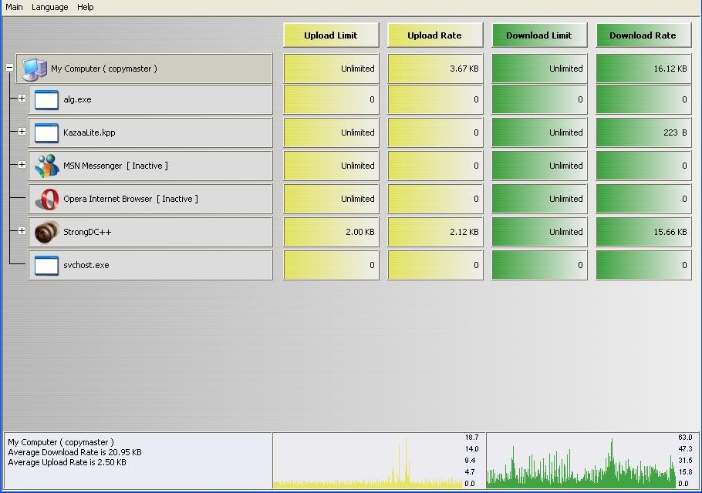Screen dimensions: 702x493
Task: Click the MSN Messenger icon
Action: [47, 166]
